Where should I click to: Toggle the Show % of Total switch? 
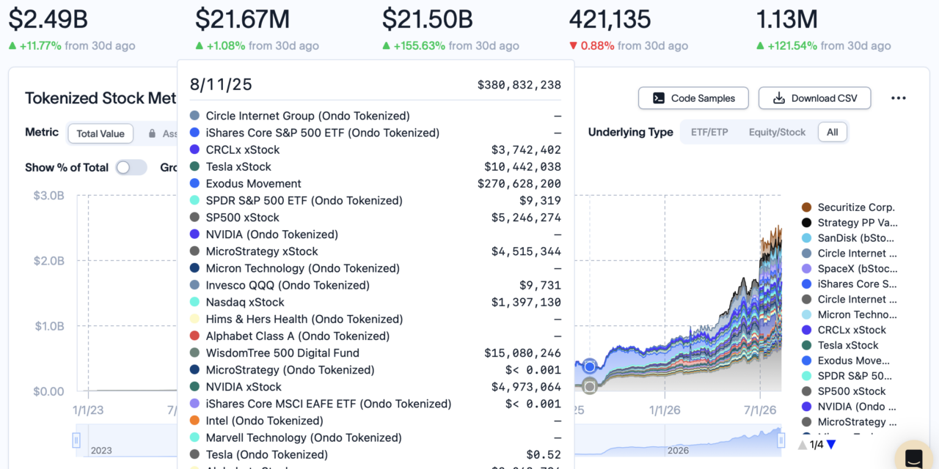131,167
